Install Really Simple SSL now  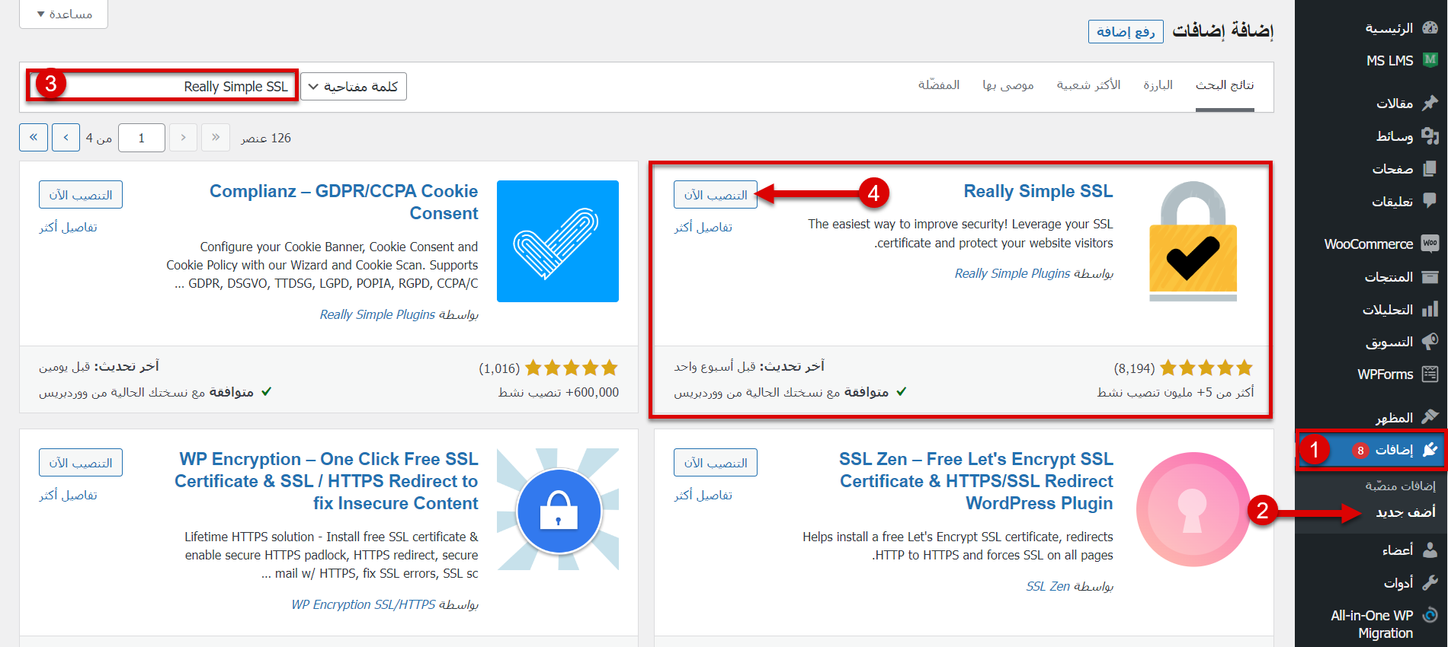[x=715, y=195]
